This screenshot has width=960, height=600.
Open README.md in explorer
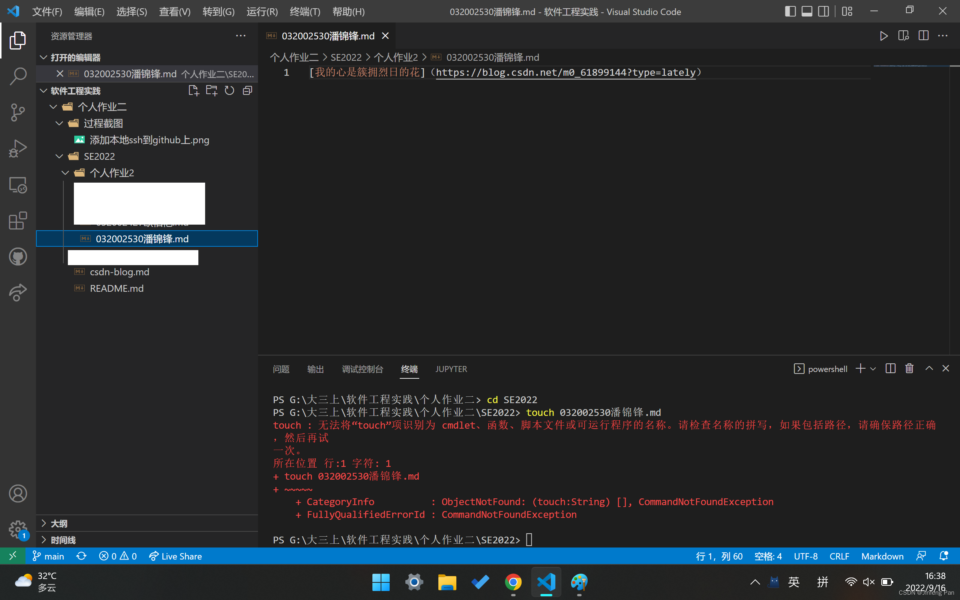coord(147,288)
